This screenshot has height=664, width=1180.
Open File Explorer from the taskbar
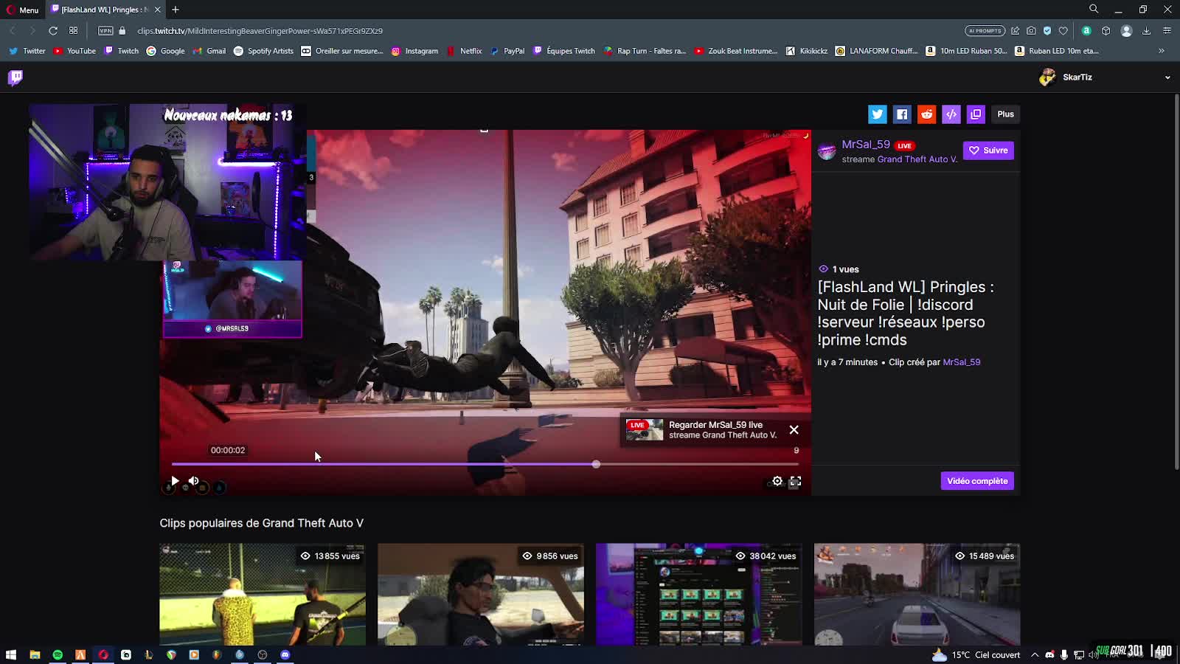point(35,654)
